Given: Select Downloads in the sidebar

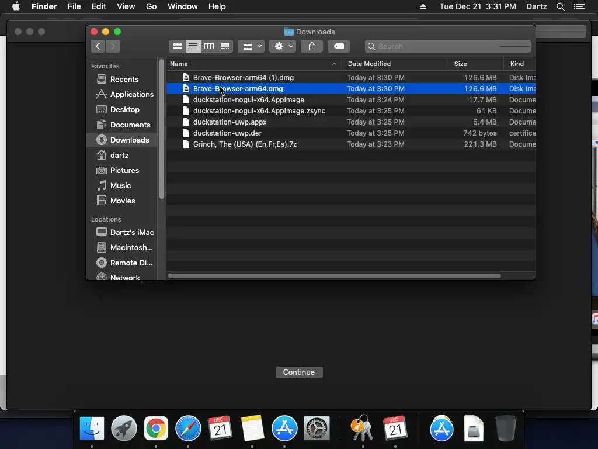Looking at the screenshot, I should 122,140.
